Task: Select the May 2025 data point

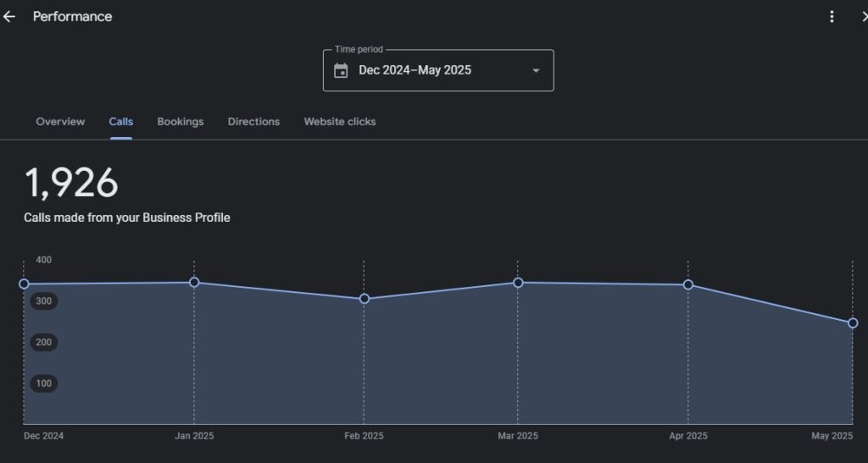Action: pyautogui.click(x=853, y=323)
